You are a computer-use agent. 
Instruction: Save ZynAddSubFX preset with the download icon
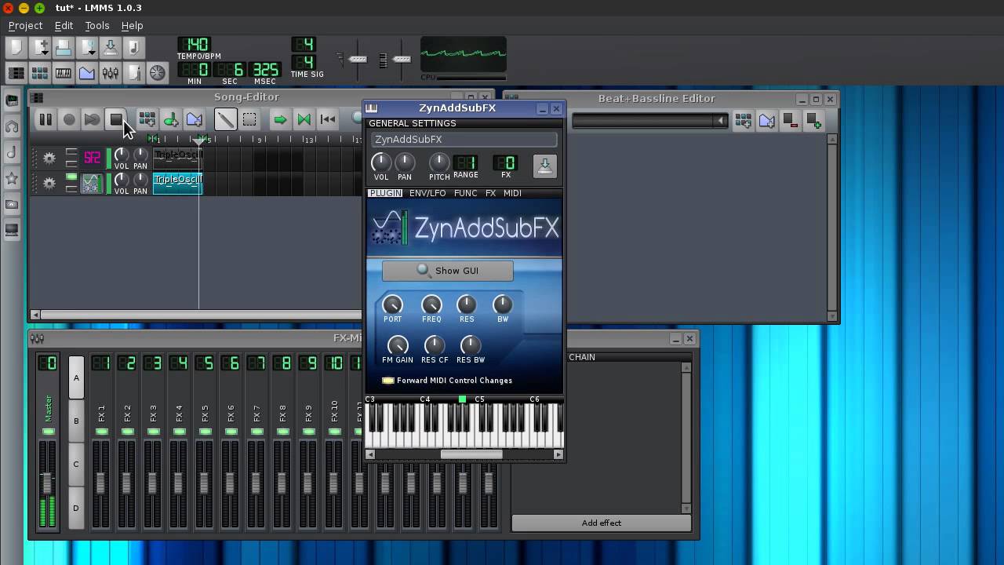544,166
